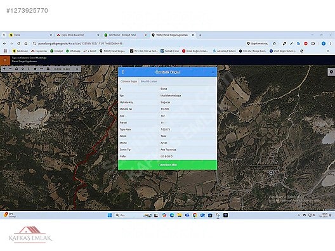
Task: Open the Uygulamada aç button in address bar
Action: coord(257,44)
